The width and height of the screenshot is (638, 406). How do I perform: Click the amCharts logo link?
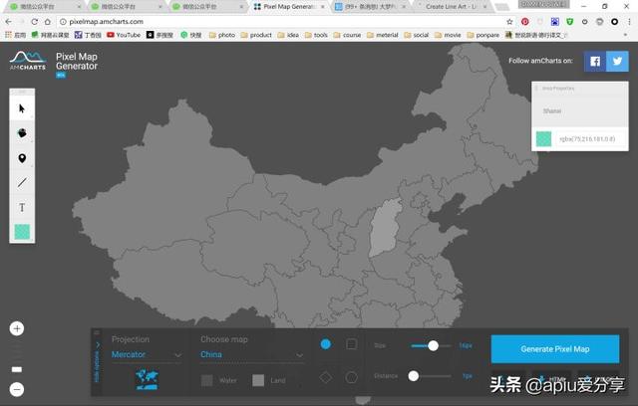click(28, 61)
